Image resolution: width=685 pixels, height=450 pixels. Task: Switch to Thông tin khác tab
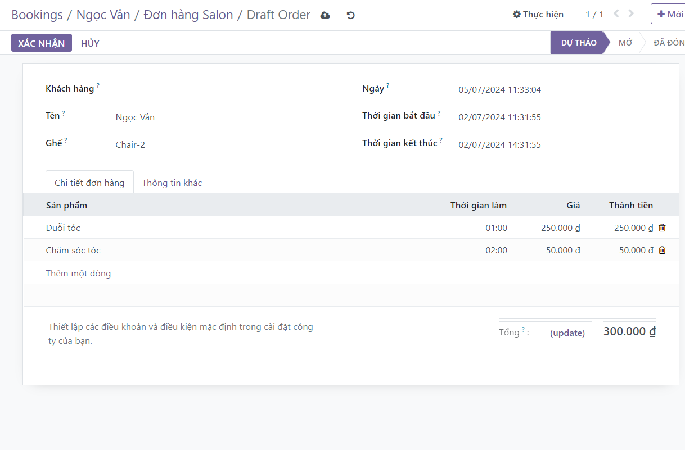click(x=172, y=183)
